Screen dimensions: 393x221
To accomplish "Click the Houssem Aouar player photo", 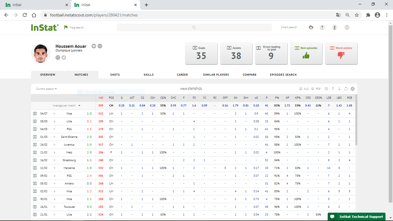I will 41,53.
